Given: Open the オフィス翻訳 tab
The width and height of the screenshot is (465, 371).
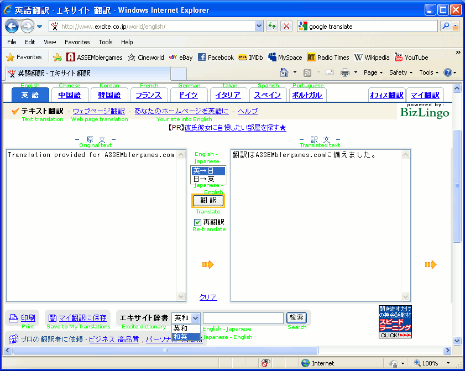Looking at the screenshot, I should tap(386, 95).
